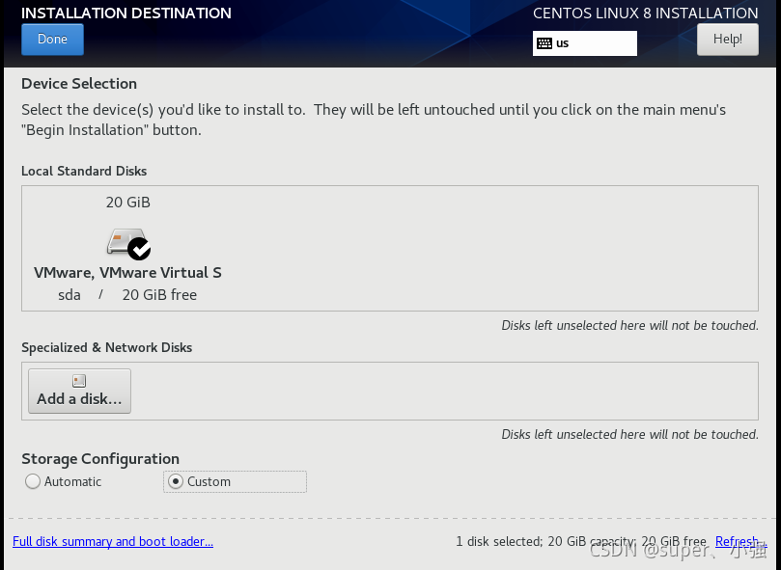Open the us keyboard layout selector

coord(585,43)
